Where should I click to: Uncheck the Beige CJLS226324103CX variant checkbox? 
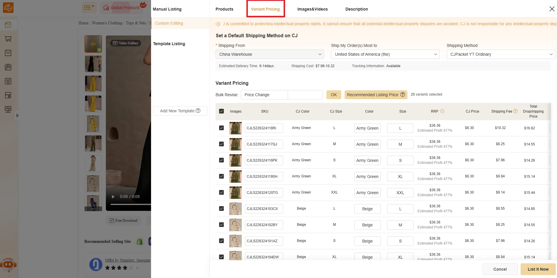click(x=221, y=209)
